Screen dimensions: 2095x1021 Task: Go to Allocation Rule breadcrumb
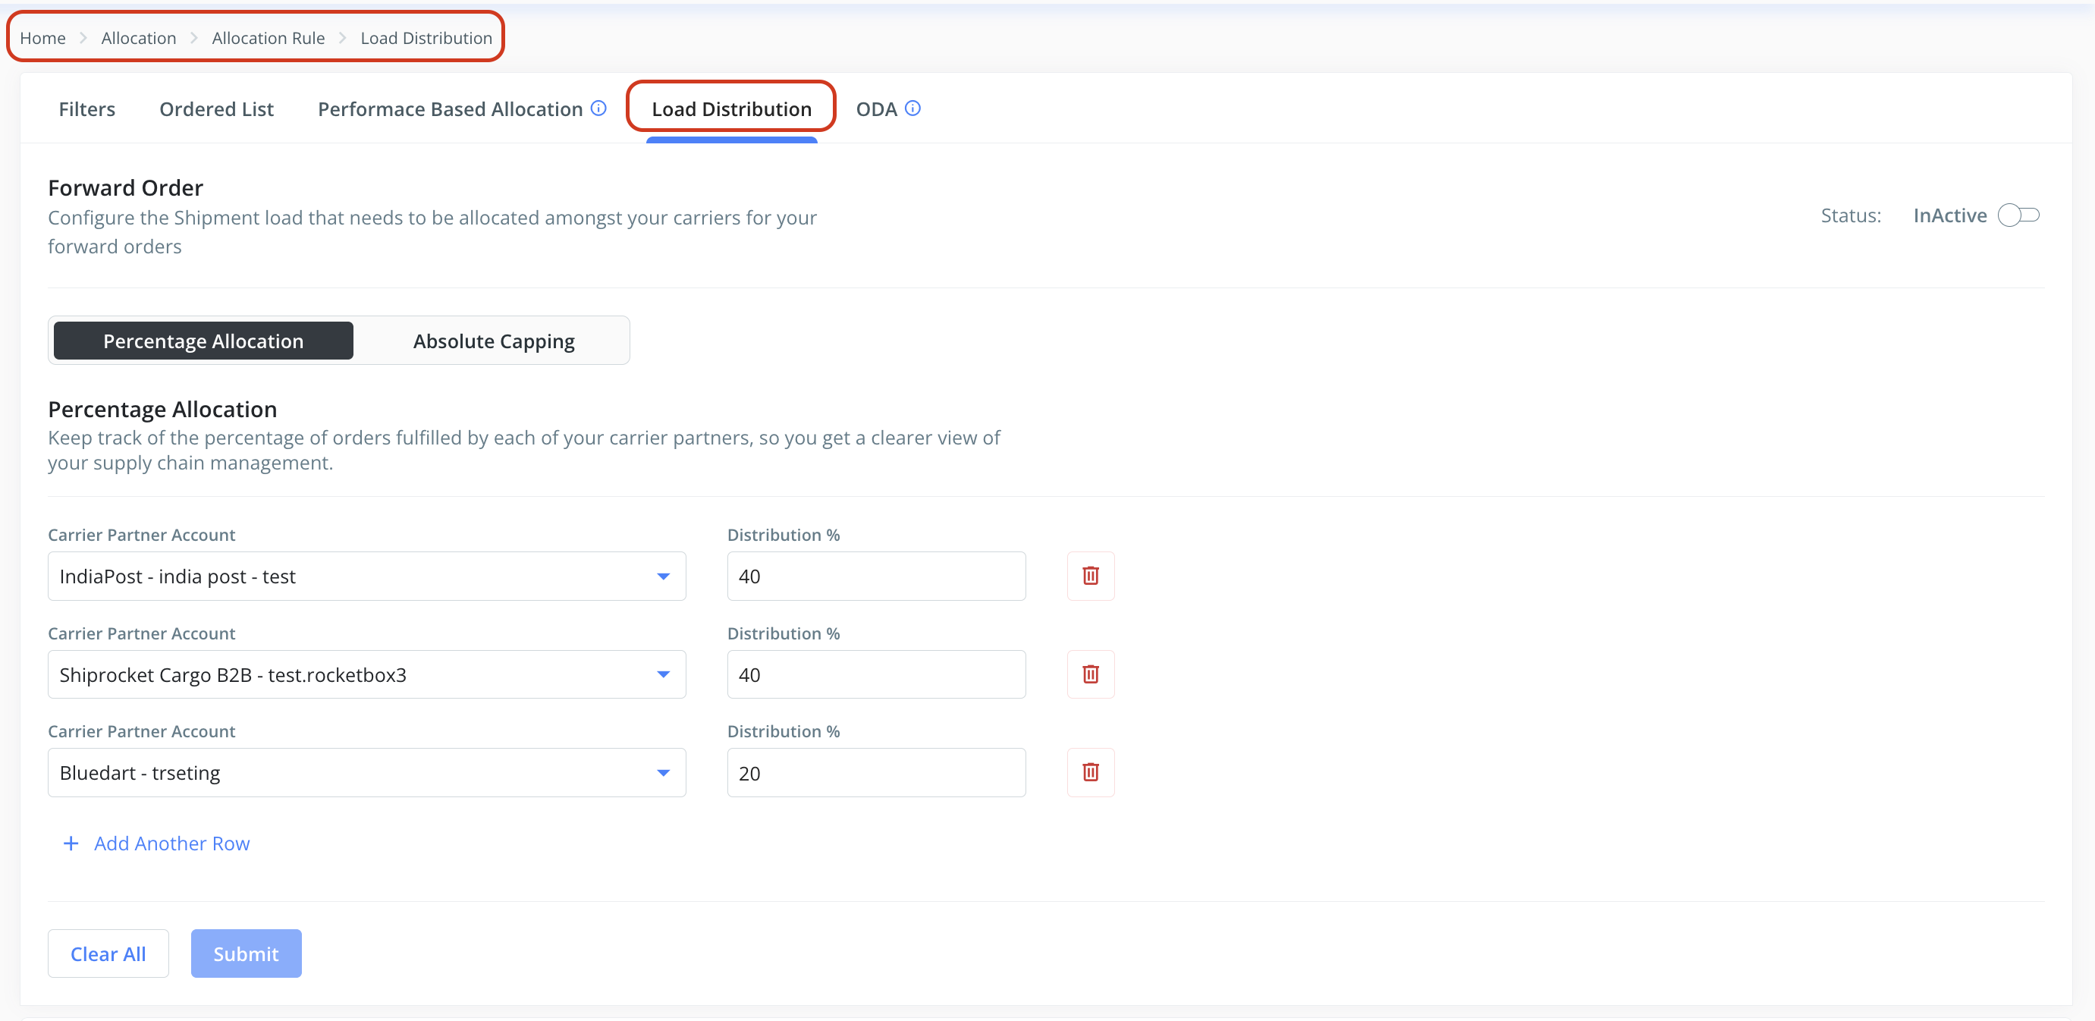pyautogui.click(x=269, y=38)
